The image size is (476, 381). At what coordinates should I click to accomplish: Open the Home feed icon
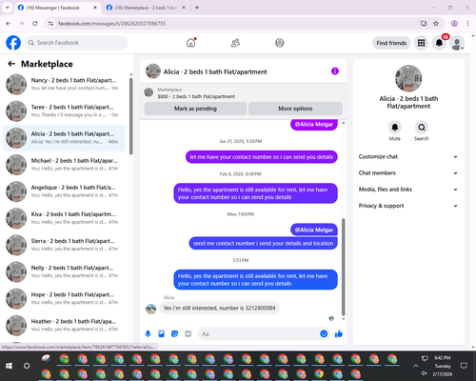[x=190, y=43]
